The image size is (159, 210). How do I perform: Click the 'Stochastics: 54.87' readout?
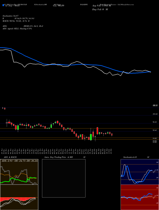tap(10, 16)
